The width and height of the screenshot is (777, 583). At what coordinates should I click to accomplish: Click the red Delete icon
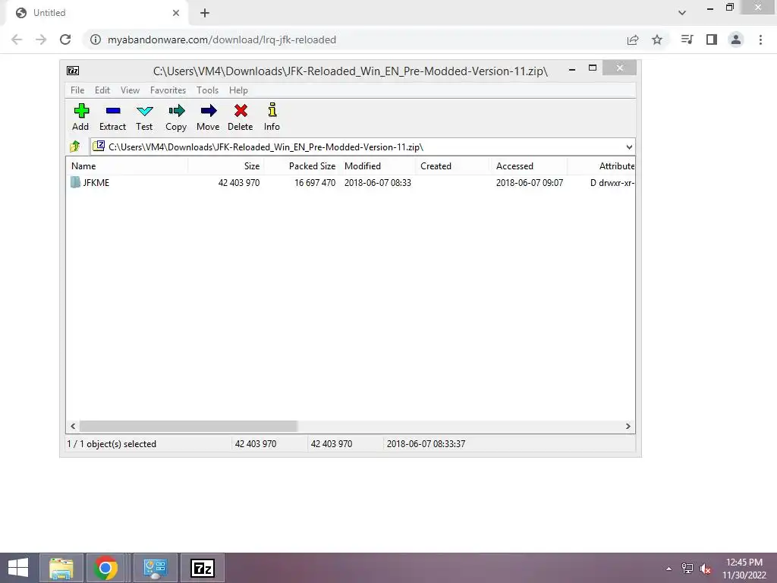241,111
